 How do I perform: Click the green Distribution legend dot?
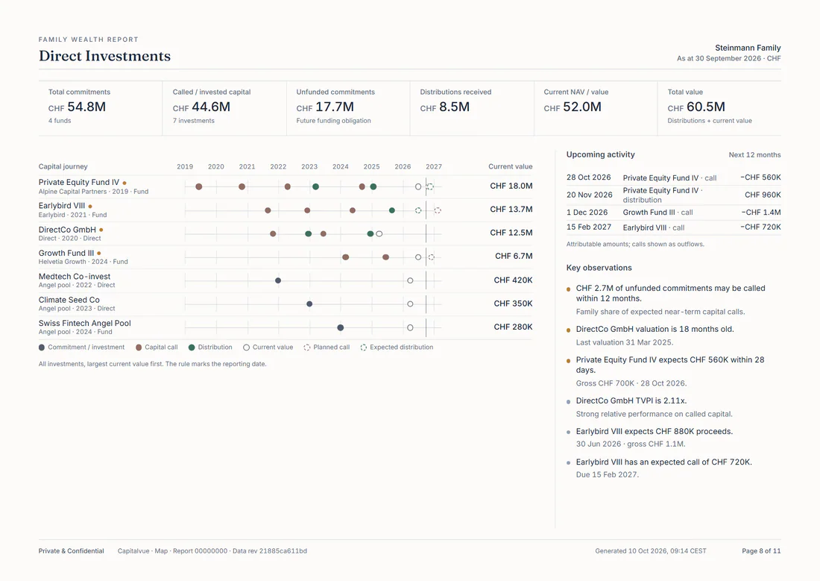click(192, 348)
